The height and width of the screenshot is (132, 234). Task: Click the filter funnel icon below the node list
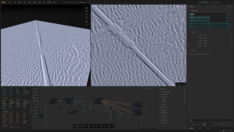coord(184,127)
